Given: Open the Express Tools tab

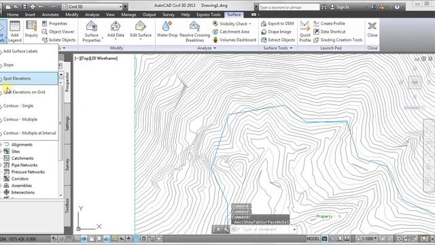Looking at the screenshot, I should [209, 14].
